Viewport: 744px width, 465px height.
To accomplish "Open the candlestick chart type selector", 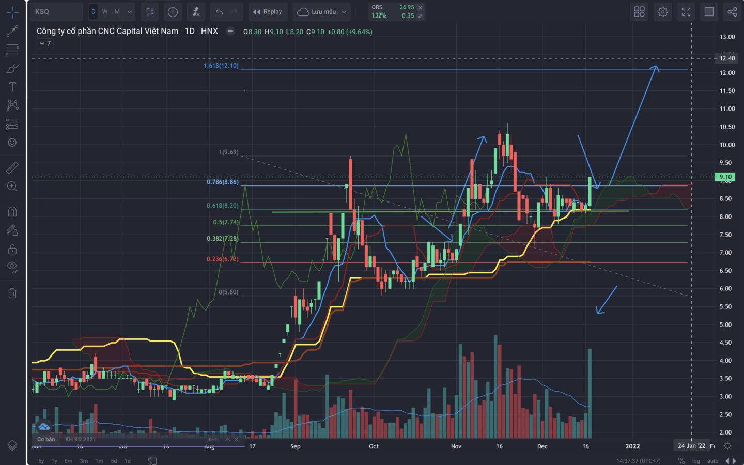I will 150,12.
